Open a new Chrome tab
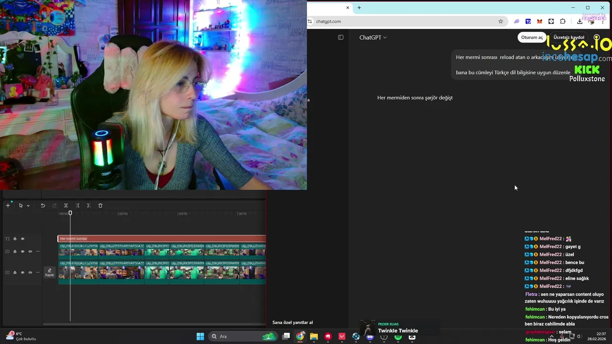 359,8
